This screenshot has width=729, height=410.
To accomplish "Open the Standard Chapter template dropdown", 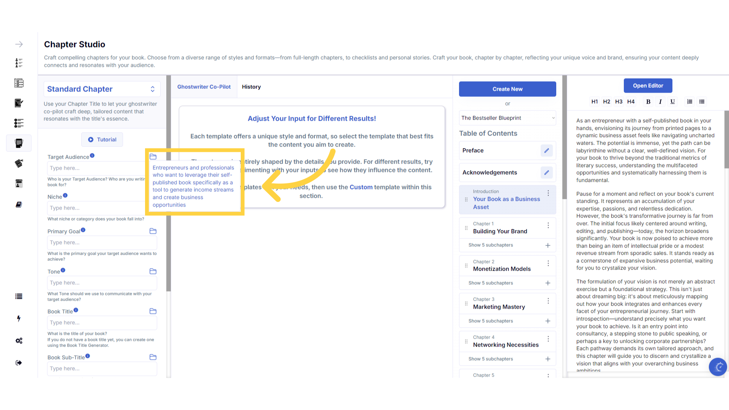I will click(x=101, y=89).
